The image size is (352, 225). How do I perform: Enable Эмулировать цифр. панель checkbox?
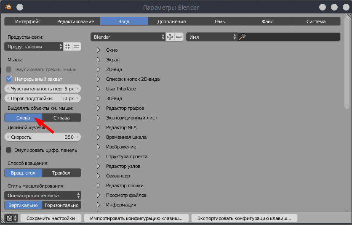click(x=9, y=150)
